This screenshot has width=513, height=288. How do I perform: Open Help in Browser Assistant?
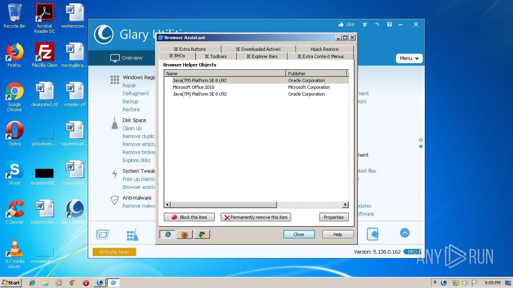338,234
